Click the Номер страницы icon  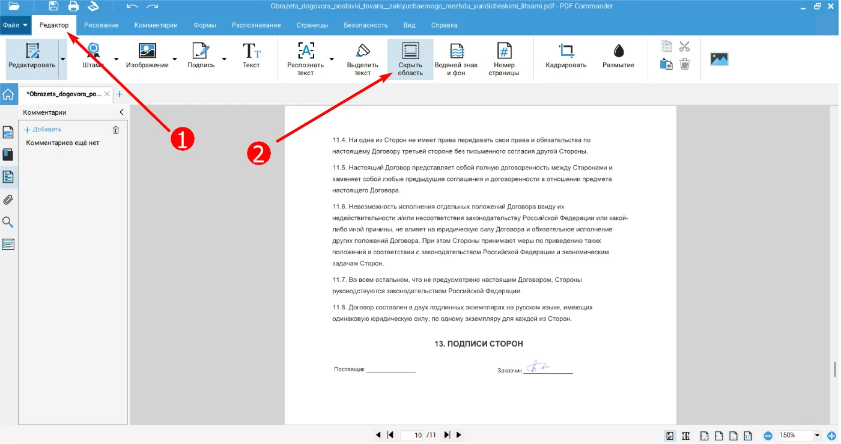point(504,52)
